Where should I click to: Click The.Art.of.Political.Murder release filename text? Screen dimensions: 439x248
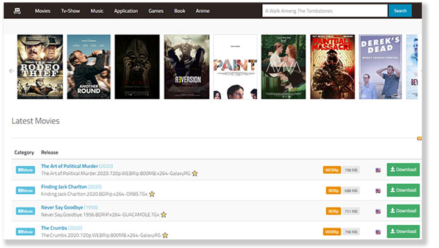116,174
